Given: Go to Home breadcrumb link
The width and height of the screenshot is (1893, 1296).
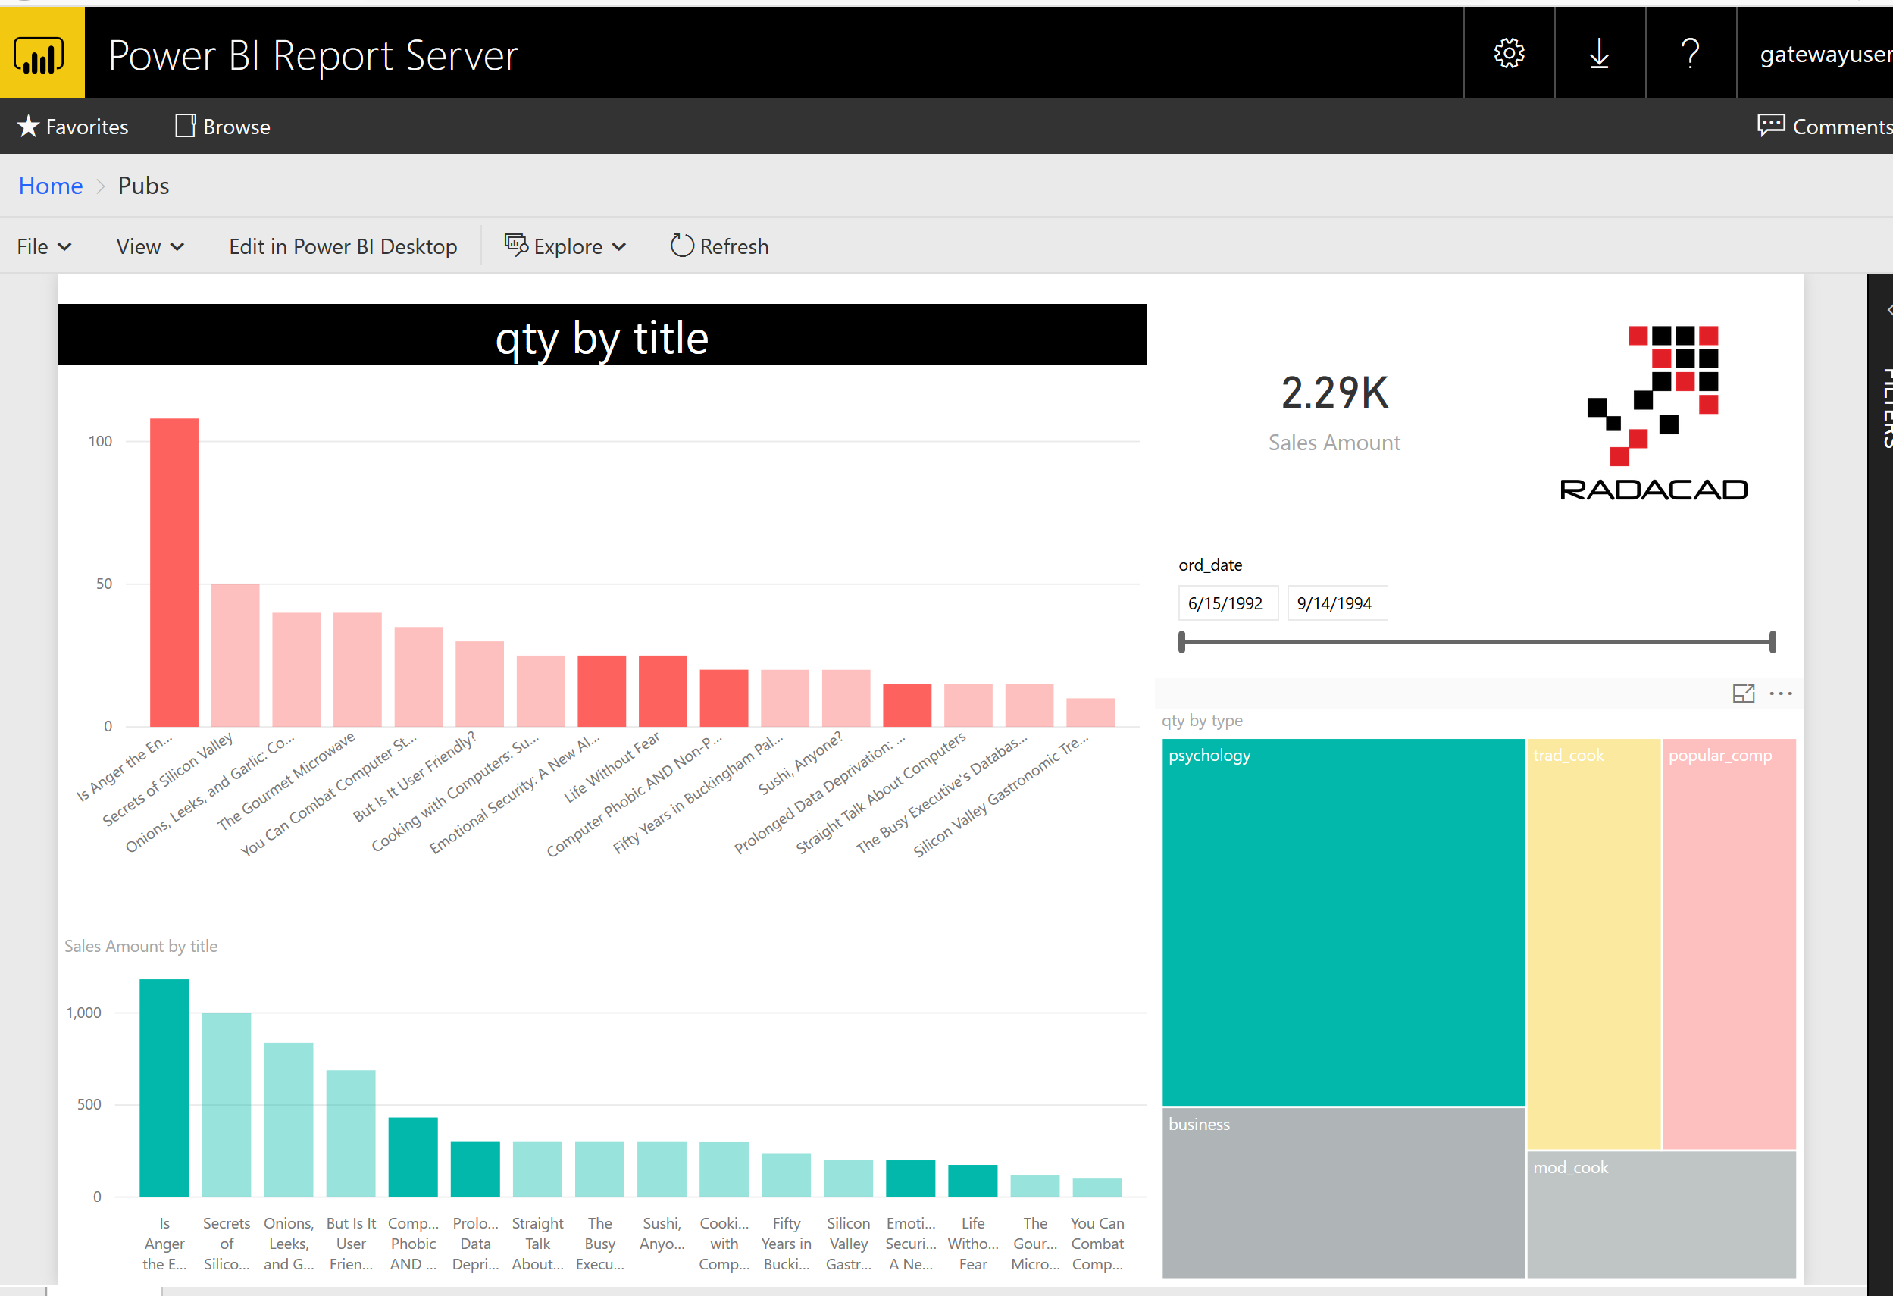Looking at the screenshot, I should [51, 186].
